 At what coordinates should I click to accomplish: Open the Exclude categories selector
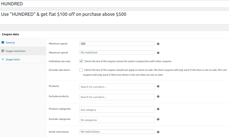click(117, 120)
